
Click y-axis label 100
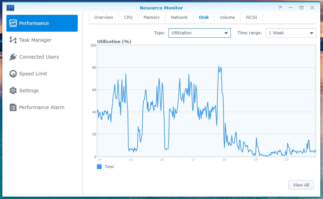pos(93,45)
